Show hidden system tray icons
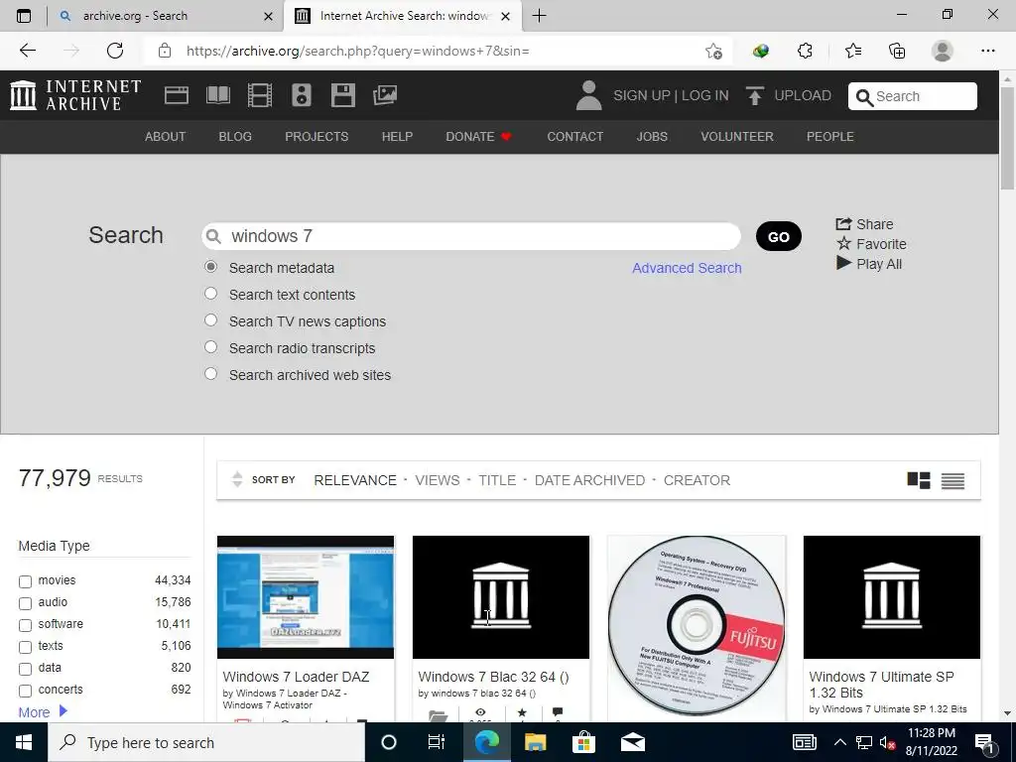 (x=839, y=742)
